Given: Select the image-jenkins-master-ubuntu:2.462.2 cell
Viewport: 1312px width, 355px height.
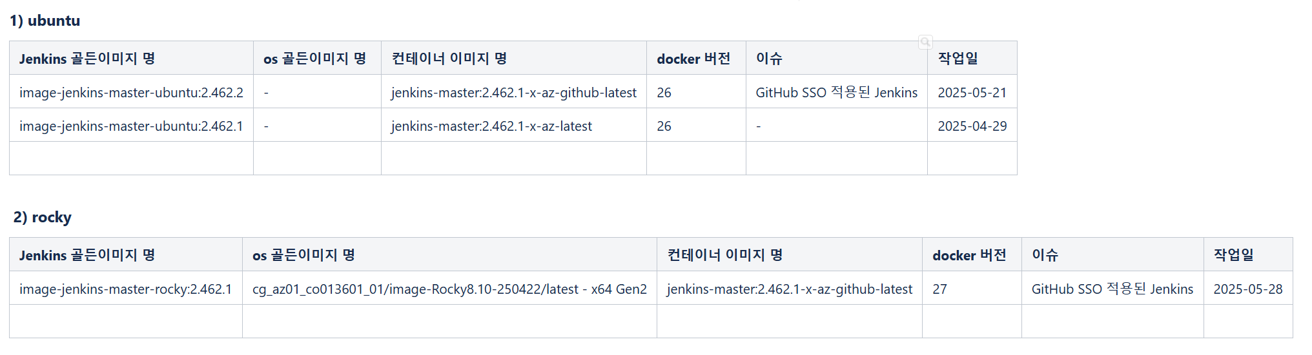Looking at the screenshot, I should tap(131, 91).
